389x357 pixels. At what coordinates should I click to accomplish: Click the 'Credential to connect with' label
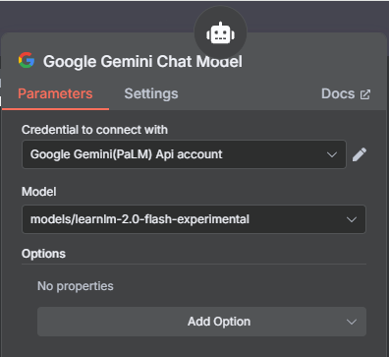94,130
